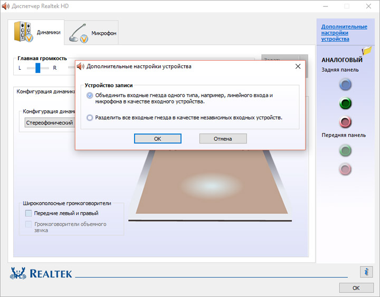Open the information icon button
Image resolution: width=380 pixels, height=297 pixels.
click(366, 272)
